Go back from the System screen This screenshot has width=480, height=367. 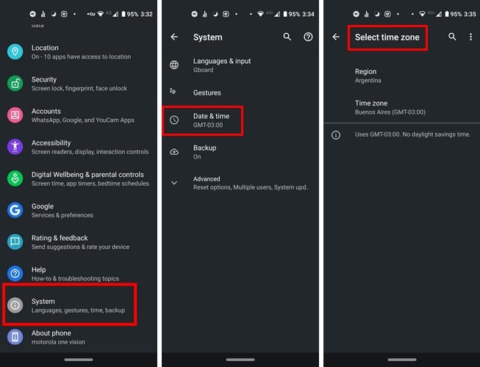(x=174, y=37)
